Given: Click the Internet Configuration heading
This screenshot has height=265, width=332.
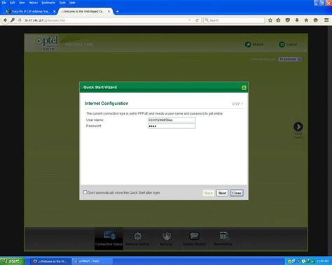Looking at the screenshot, I should point(106,103).
